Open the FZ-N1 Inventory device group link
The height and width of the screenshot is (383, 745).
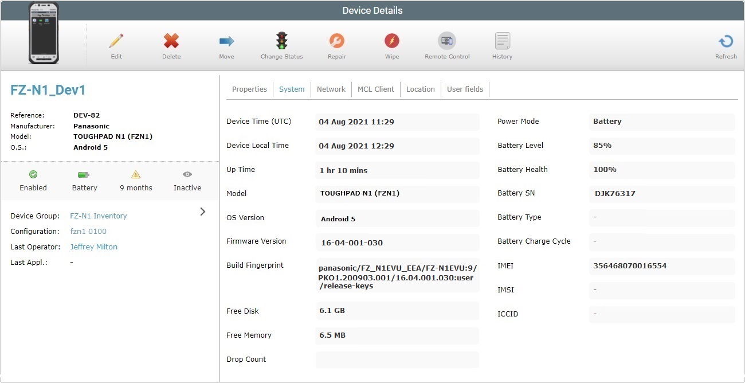[x=99, y=216]
